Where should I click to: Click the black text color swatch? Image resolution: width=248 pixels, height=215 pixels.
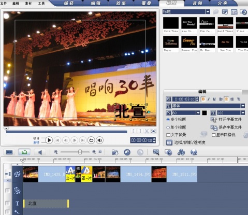point(205,113)
